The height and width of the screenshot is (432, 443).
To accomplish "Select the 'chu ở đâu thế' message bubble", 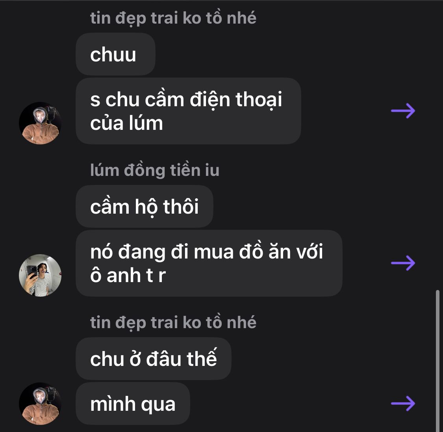I will 154,358.
